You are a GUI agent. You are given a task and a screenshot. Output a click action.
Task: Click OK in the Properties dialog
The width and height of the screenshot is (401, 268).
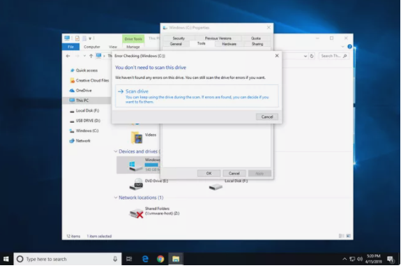click(209, 173)
